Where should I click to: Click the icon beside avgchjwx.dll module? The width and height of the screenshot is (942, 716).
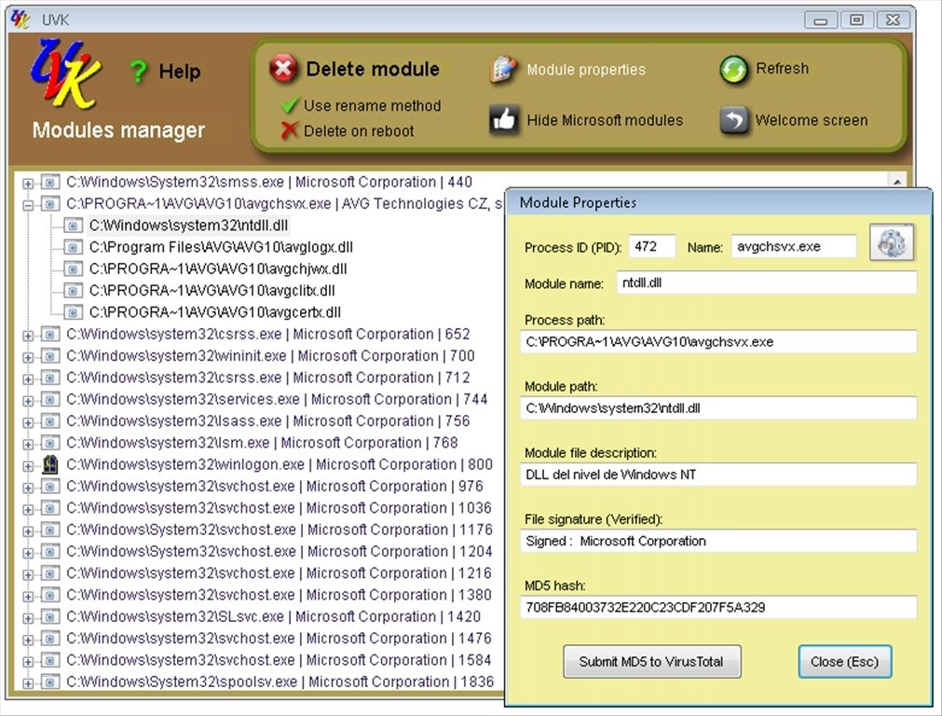tap(74, 269)
